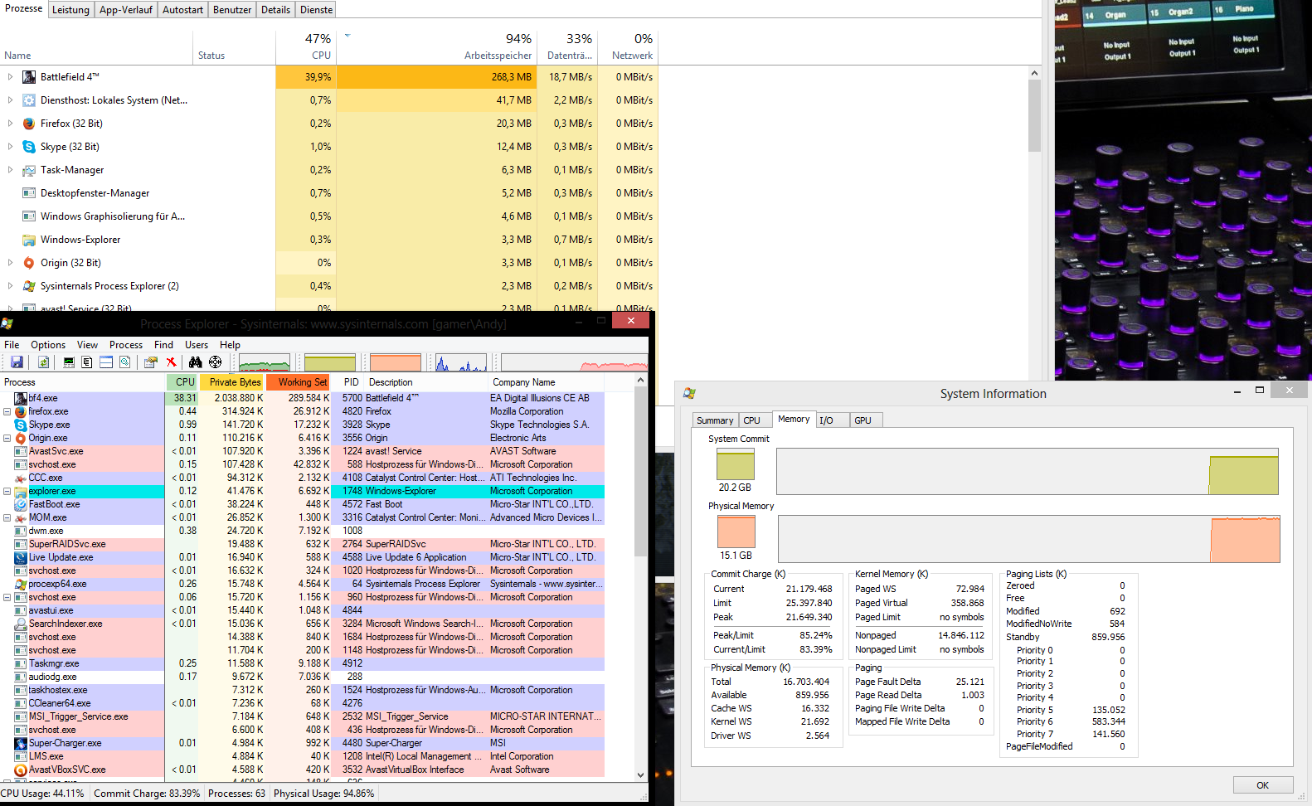The image size is (1312, 806).
Task: Expand the Sysinternals Process Explorer (2) entry
Action: (x=10, y=286)
